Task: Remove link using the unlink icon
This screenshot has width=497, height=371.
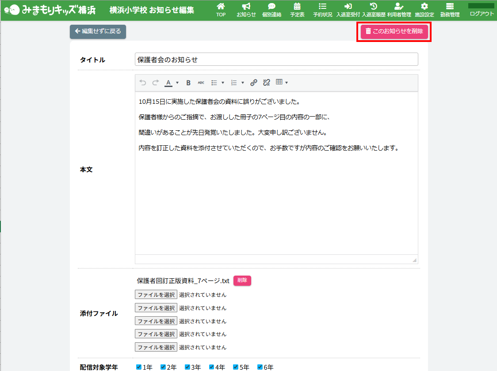Action: pos(266,83)
